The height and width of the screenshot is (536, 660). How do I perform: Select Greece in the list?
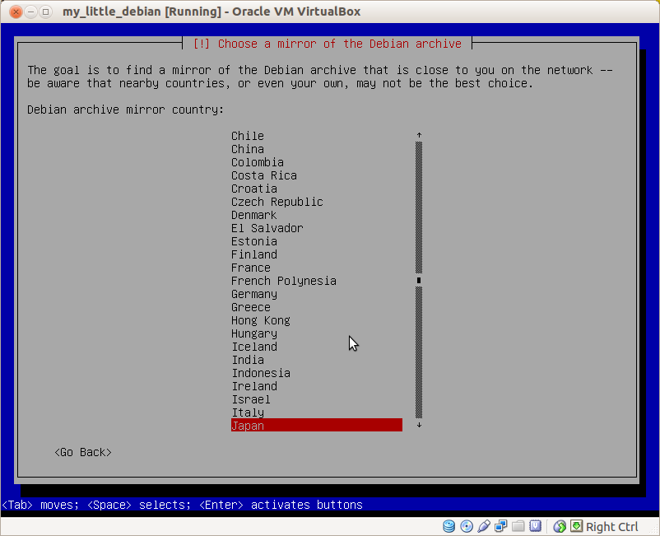click(251, 307)
